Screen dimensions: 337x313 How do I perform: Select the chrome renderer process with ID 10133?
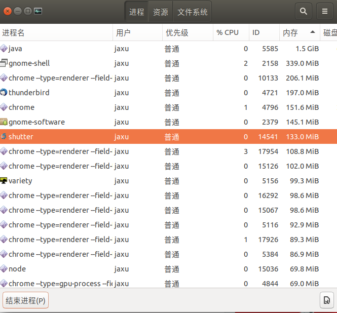(x=152, y=78)
